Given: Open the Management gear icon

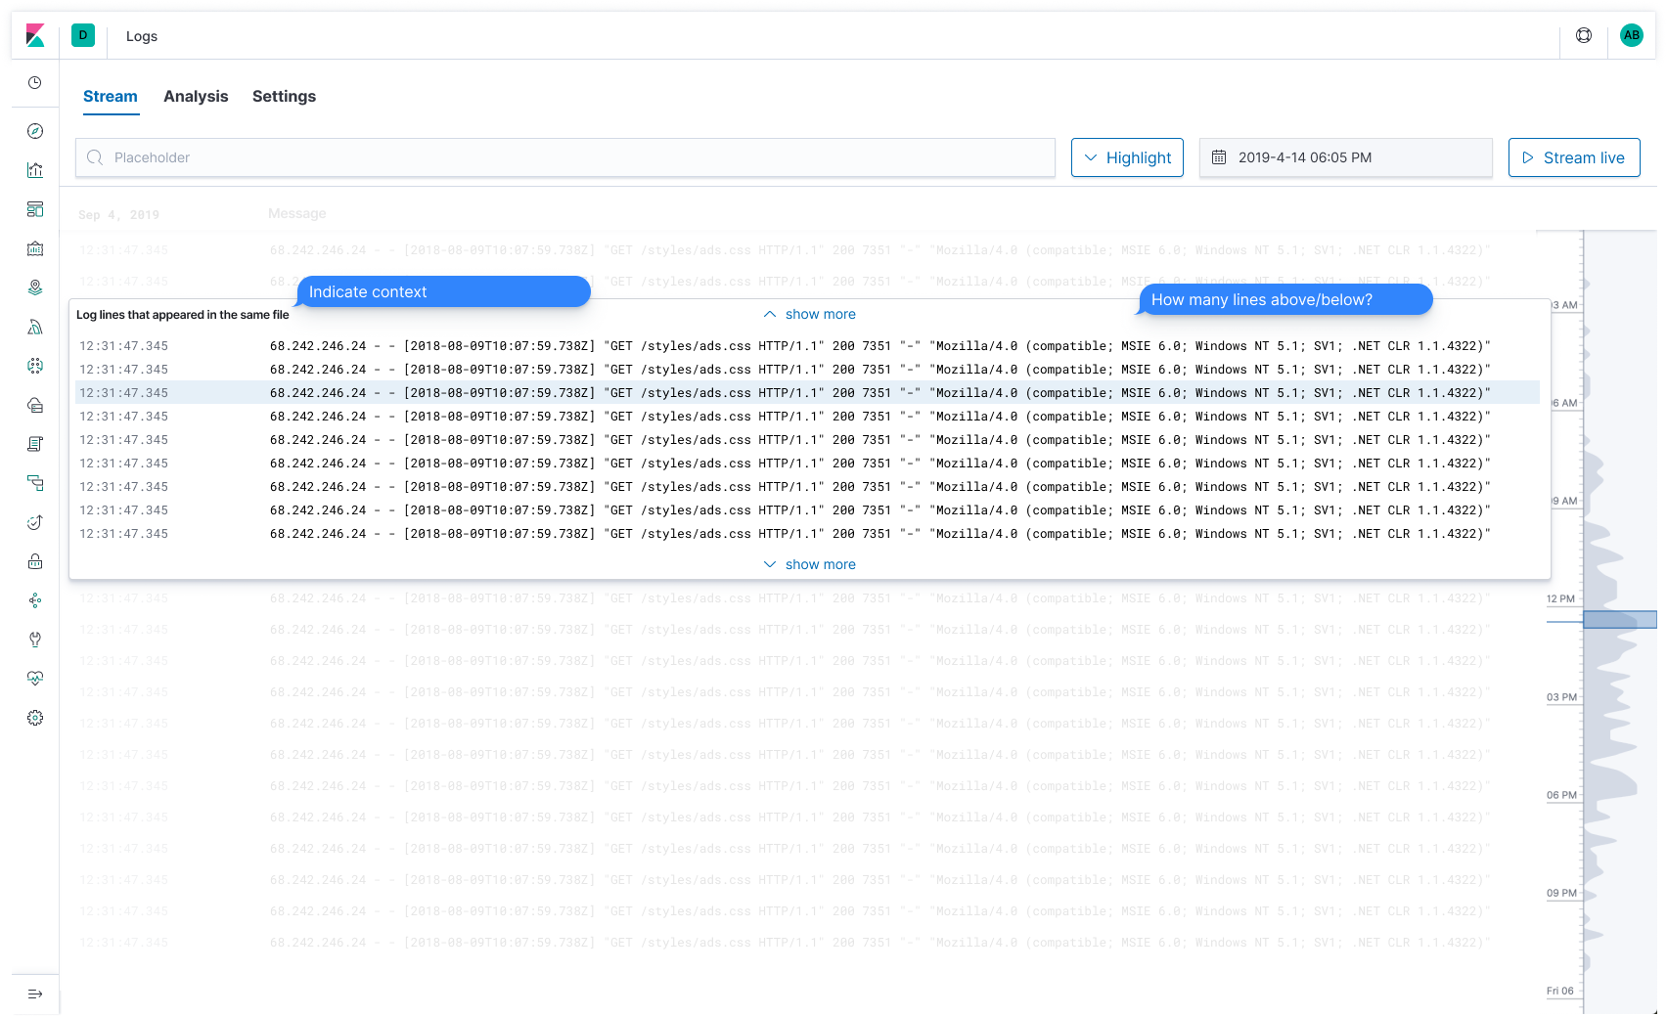Looking at the screenshot, I should point(35,718).
